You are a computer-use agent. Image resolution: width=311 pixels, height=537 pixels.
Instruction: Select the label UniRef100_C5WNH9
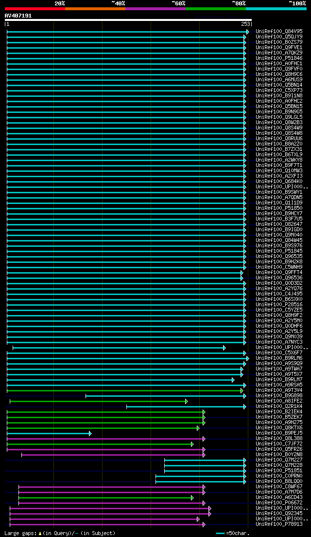pyautogui.click(x=279, y=267)
